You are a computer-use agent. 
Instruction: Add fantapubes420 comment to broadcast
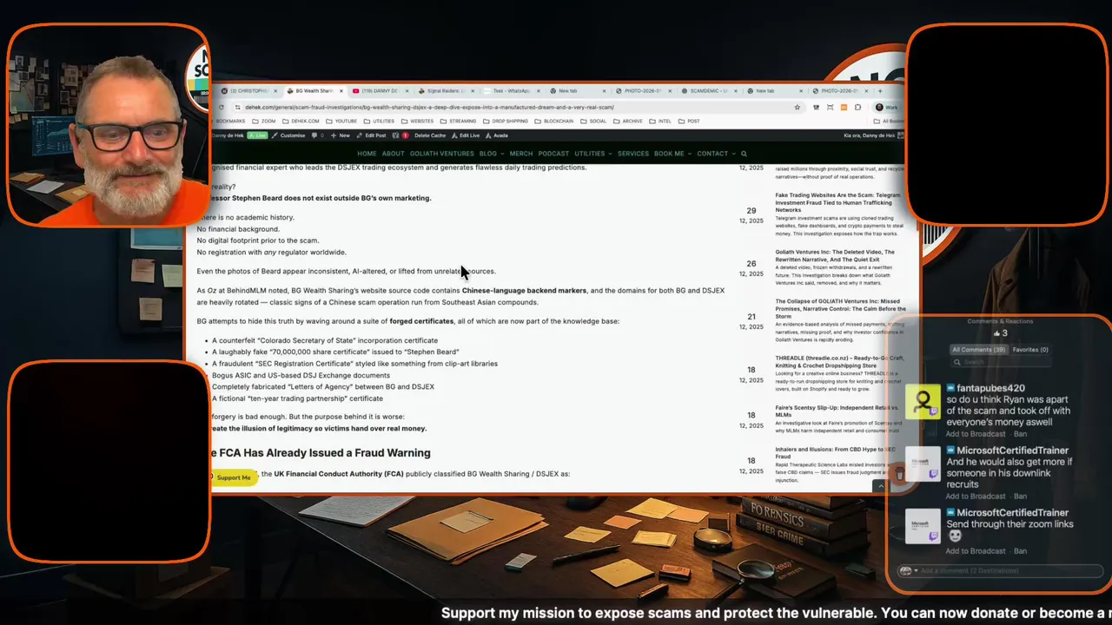point(976,434)
